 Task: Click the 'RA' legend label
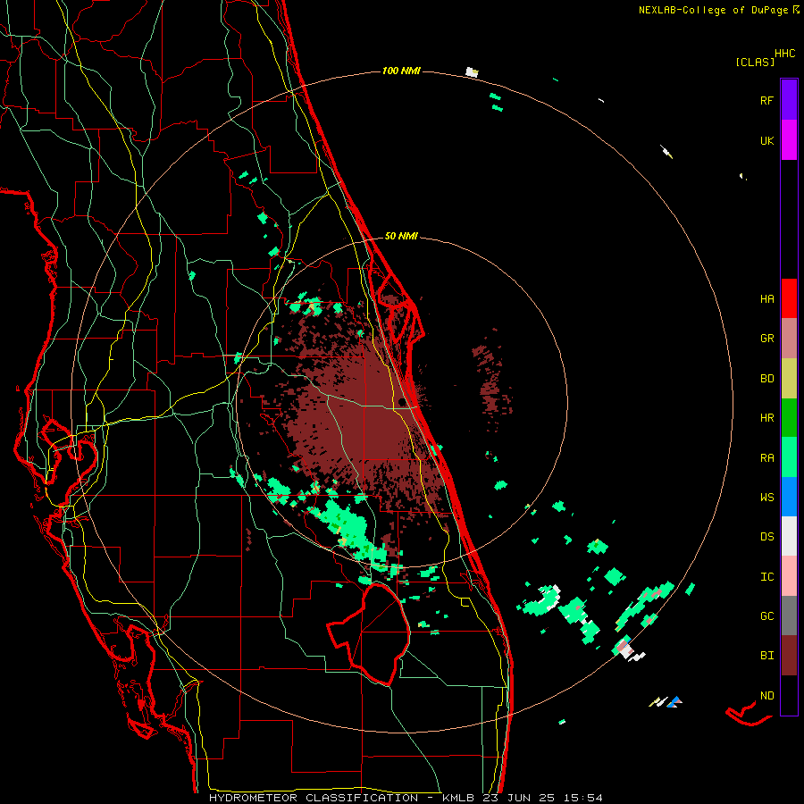tap(766, 457)
